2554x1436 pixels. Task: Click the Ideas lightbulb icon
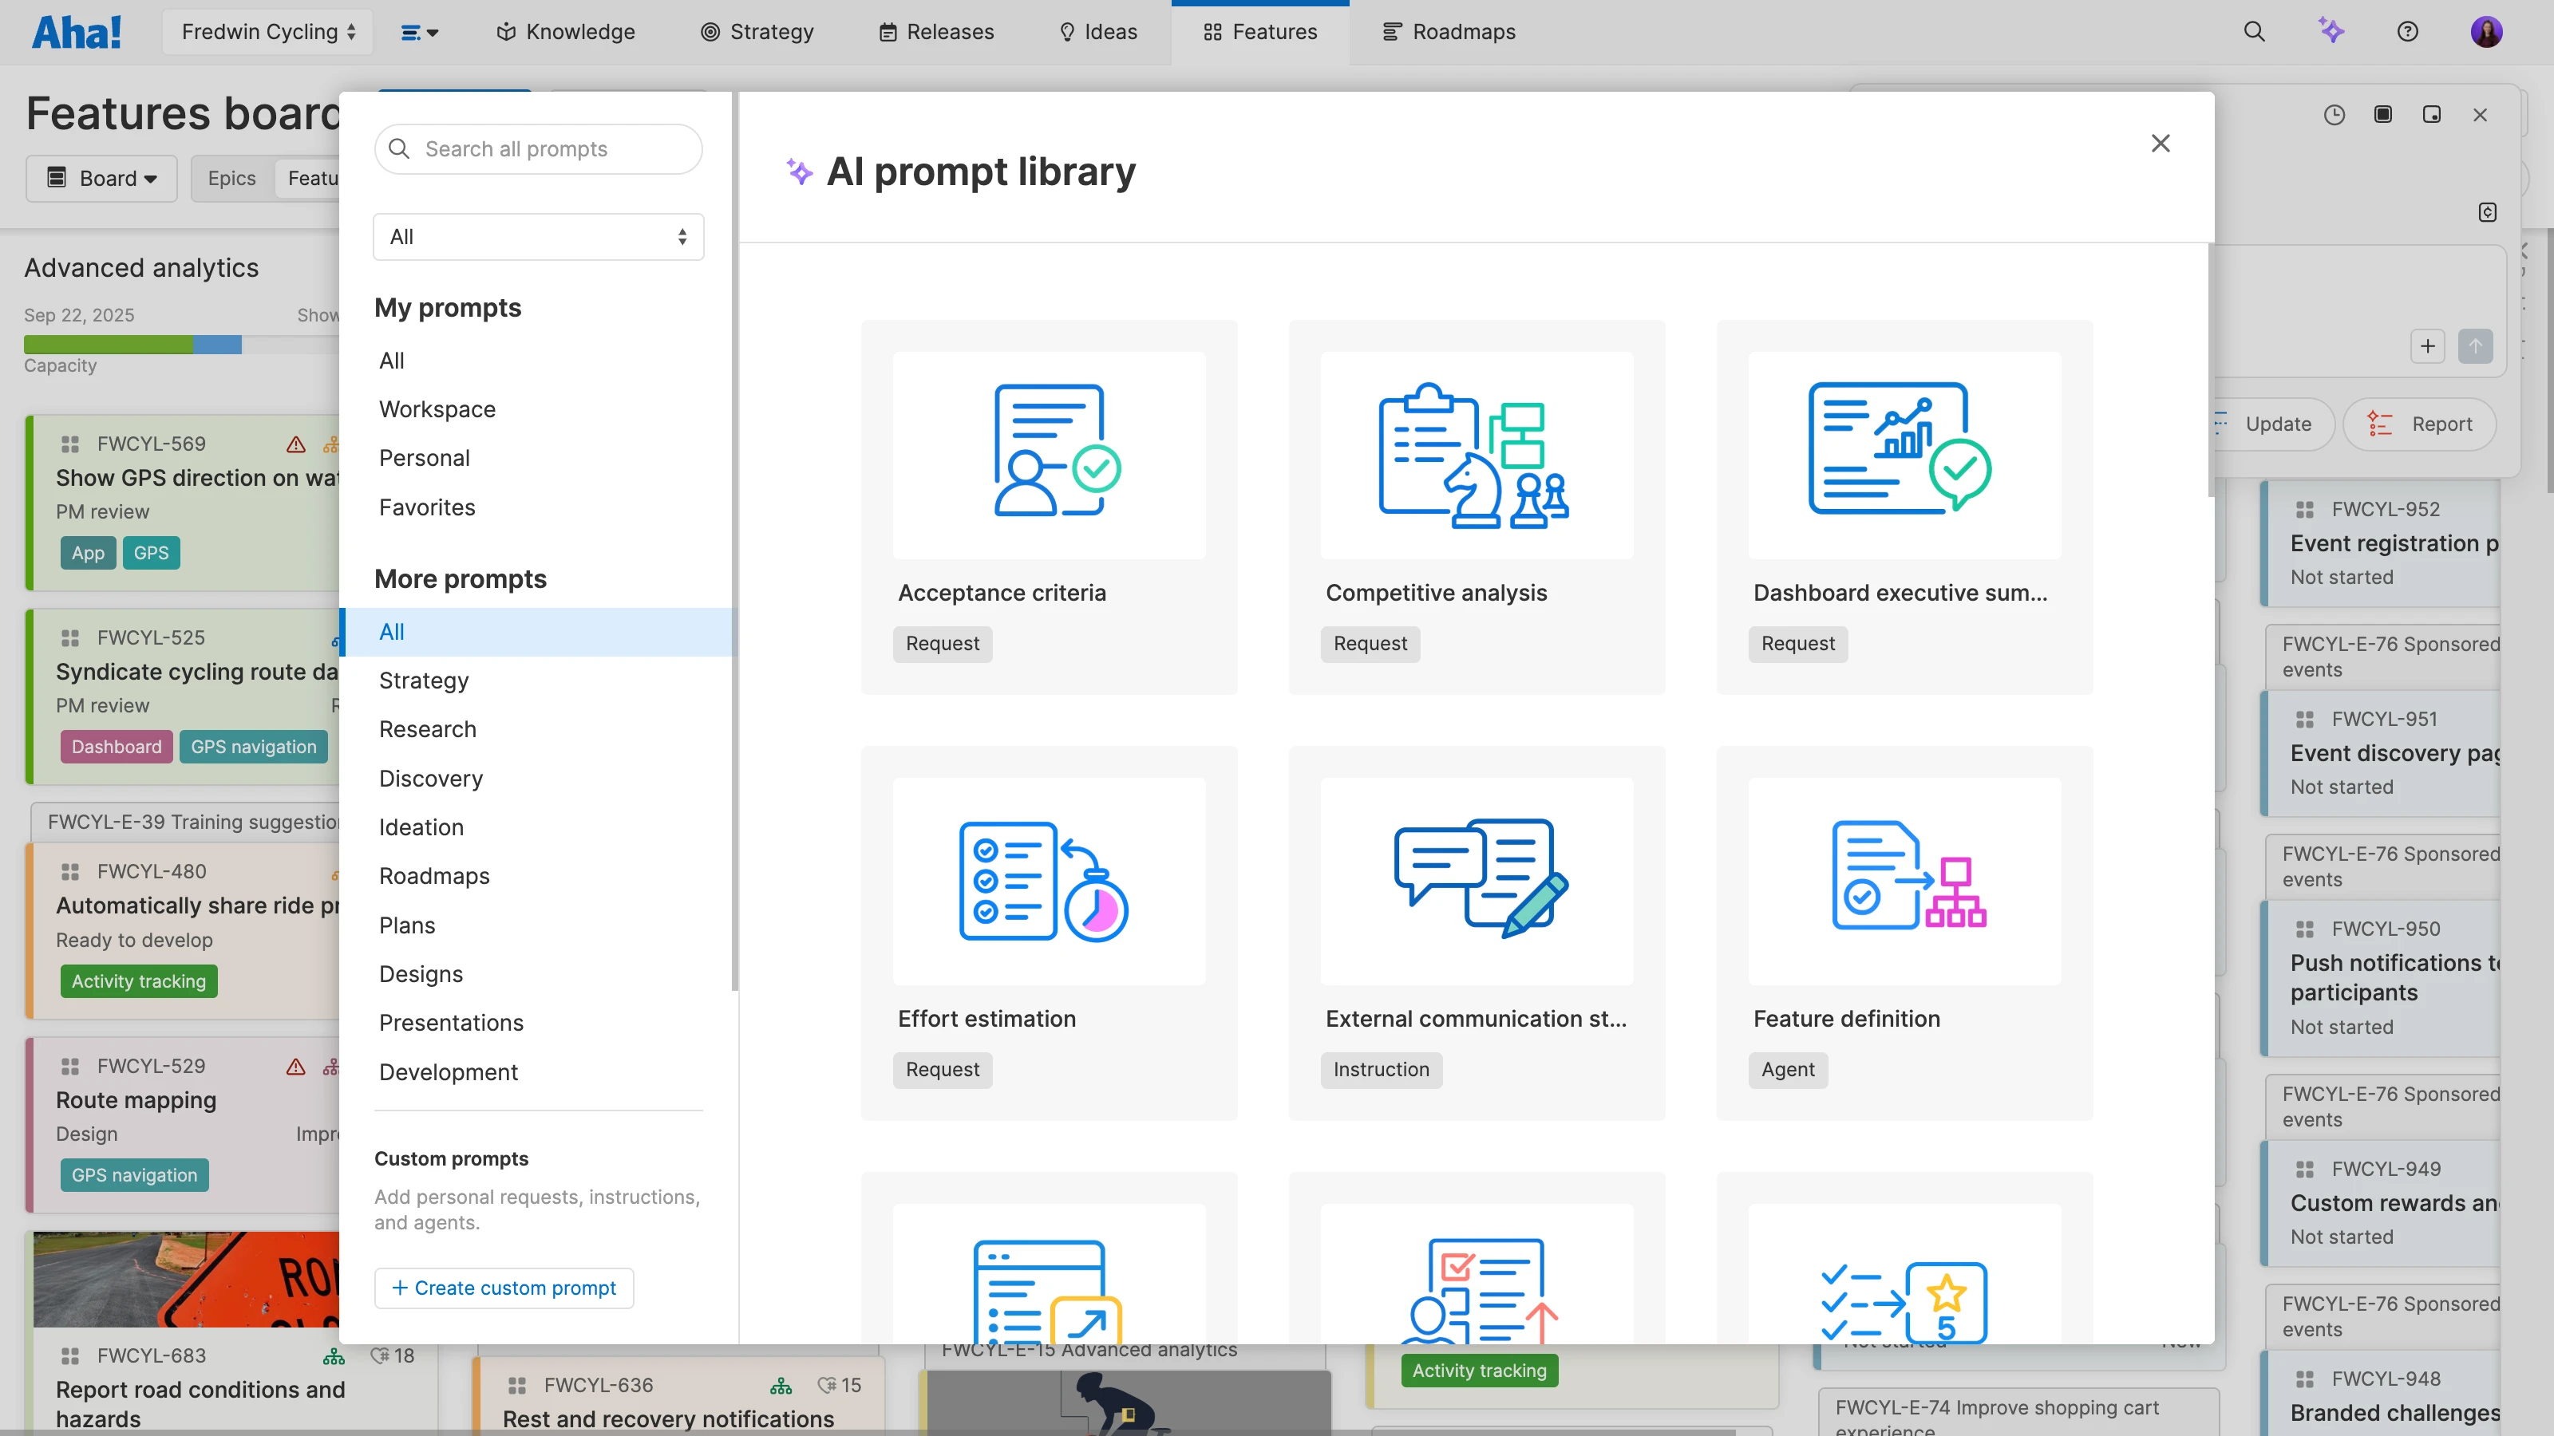click(1068, 32)
